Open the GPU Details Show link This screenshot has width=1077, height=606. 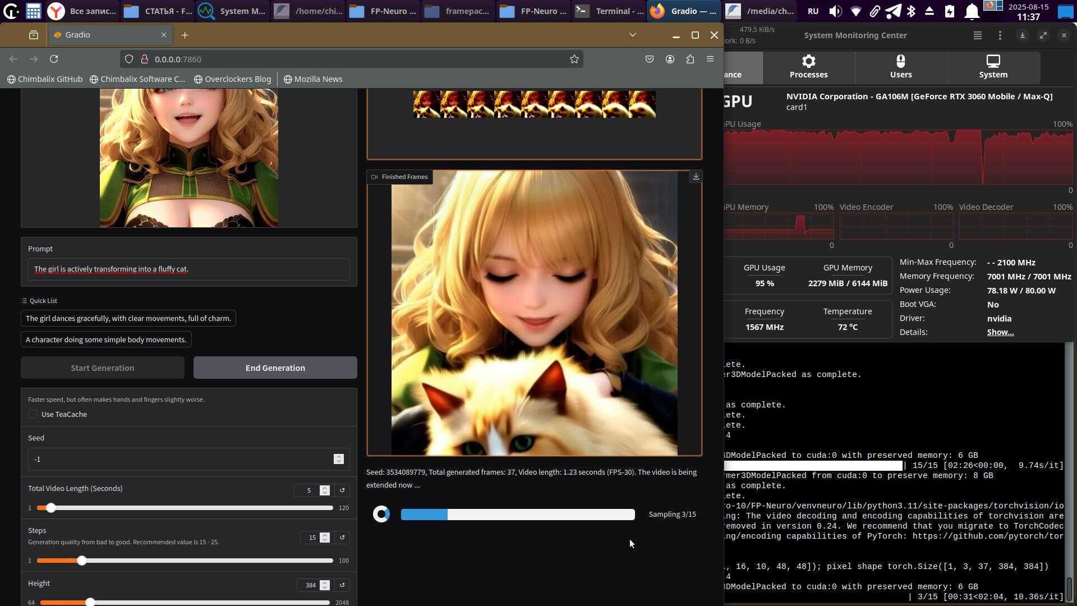tap(1000, 332)
